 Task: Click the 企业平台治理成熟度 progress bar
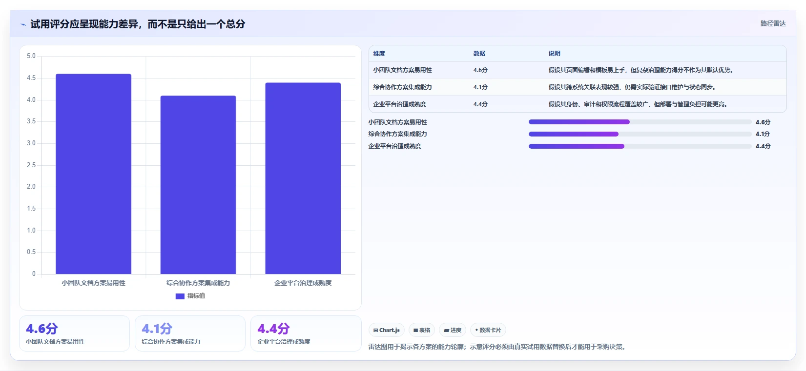click(x=640, y=146)
